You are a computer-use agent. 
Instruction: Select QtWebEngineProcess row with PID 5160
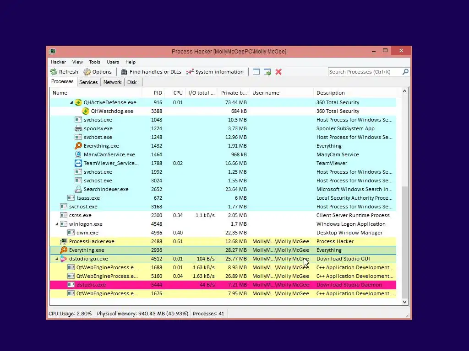pyautogui.click(x=223, y=276)
